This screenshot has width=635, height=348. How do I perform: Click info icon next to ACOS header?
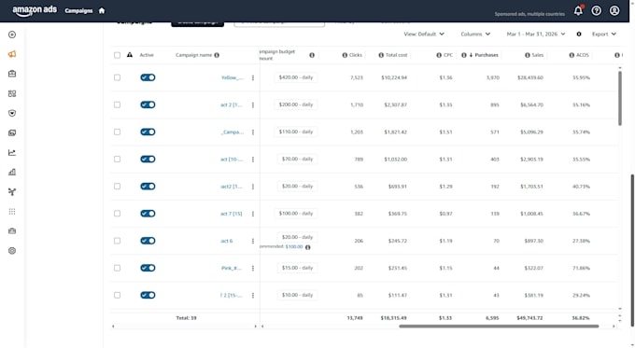coord(571,55)
